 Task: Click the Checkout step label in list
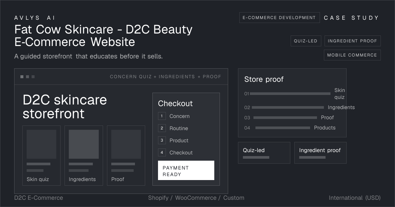[x=181, y=153]
